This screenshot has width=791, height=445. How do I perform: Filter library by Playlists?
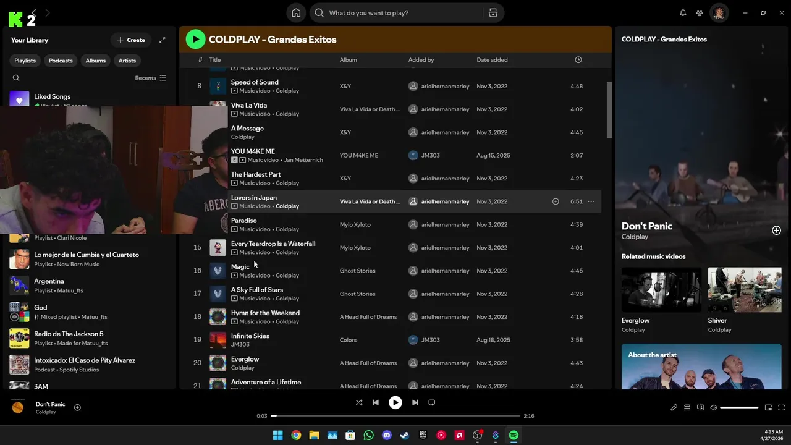point(25,61)
